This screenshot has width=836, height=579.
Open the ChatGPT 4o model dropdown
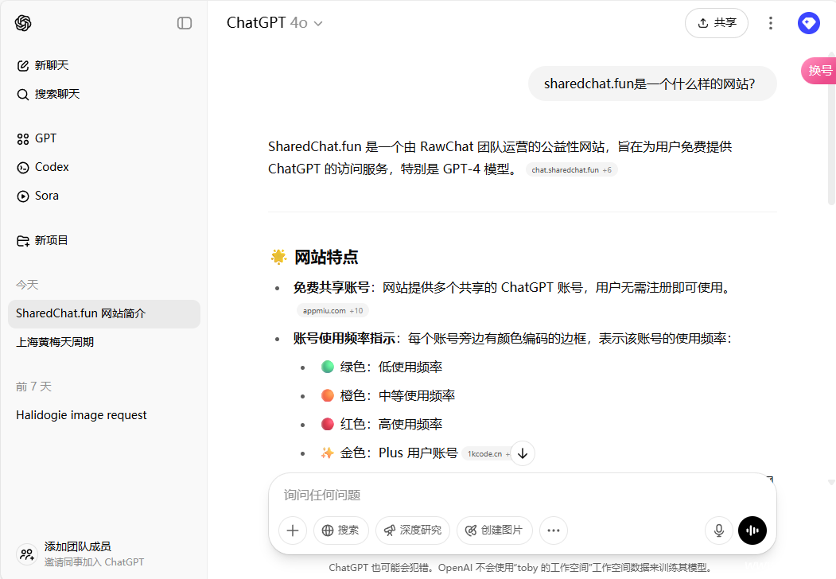274,23
